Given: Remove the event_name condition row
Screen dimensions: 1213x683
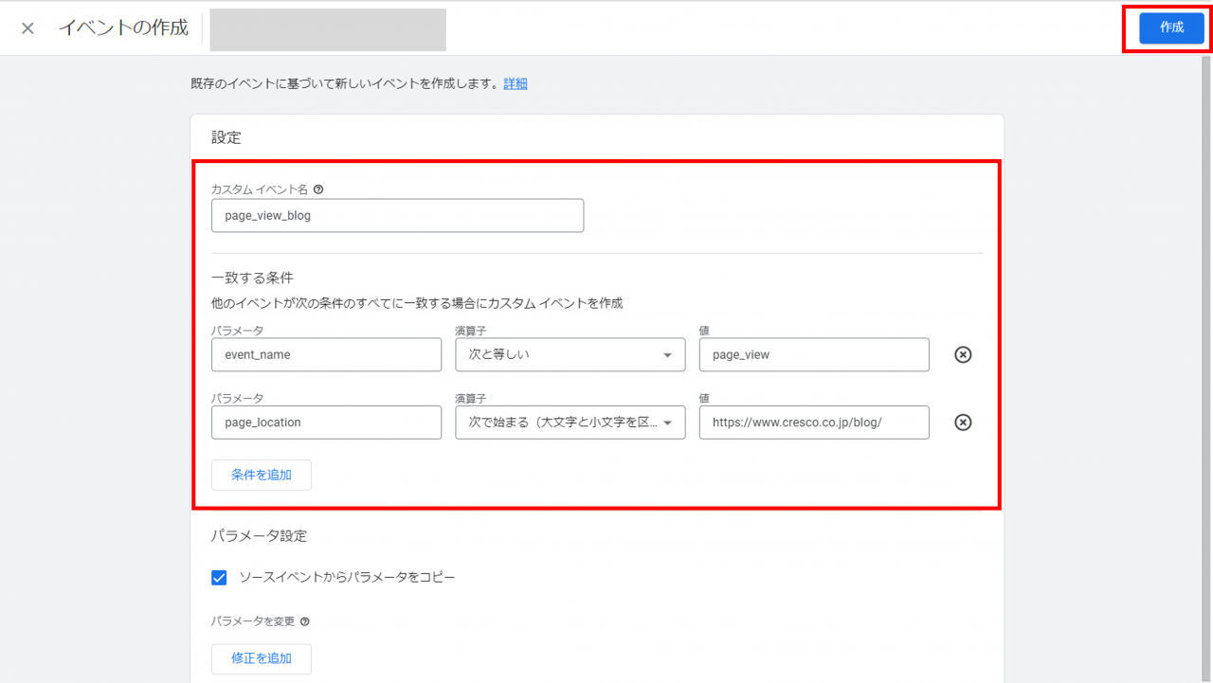Looking at the screenshot, I should click(x=963, y=354).
